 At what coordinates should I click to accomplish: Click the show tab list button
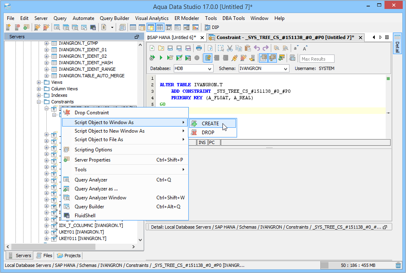click(x=387, y=37)
